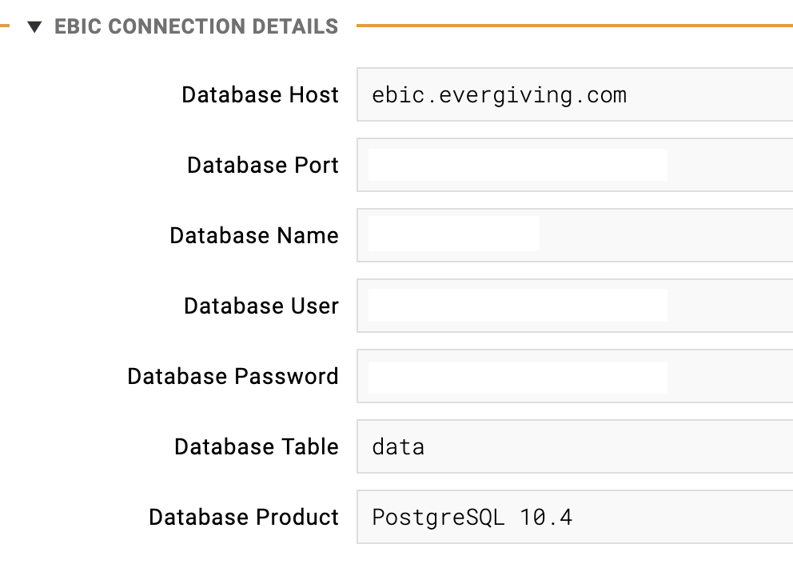The width and height of the screenshot is (793, 568).
Task: Click the ebic.evergiving.com host text
Action: click(x=499, y=95)
